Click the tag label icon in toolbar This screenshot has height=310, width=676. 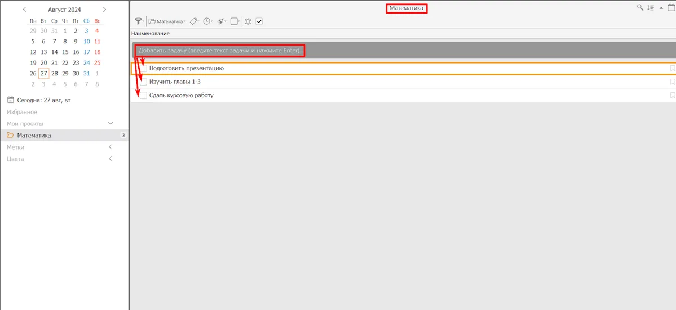tap(193, 21)
